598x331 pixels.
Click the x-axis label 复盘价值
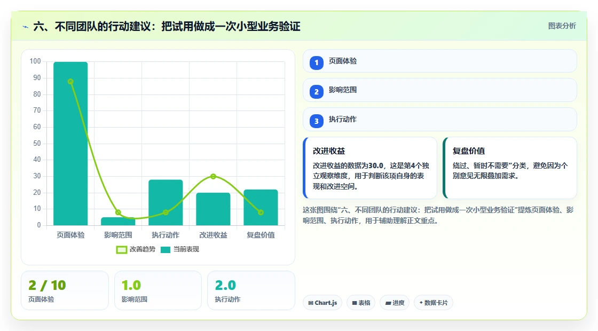tap(261, 235)
